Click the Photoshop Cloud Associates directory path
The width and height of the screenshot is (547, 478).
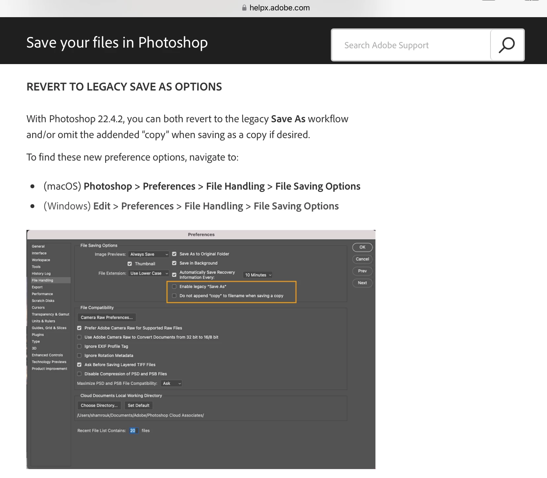point(140,415)
